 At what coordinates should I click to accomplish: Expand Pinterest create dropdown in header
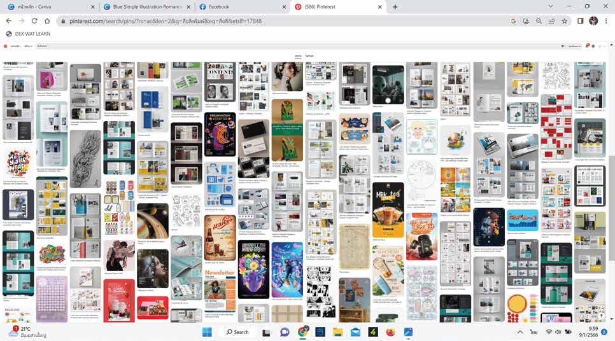[28, 46]
